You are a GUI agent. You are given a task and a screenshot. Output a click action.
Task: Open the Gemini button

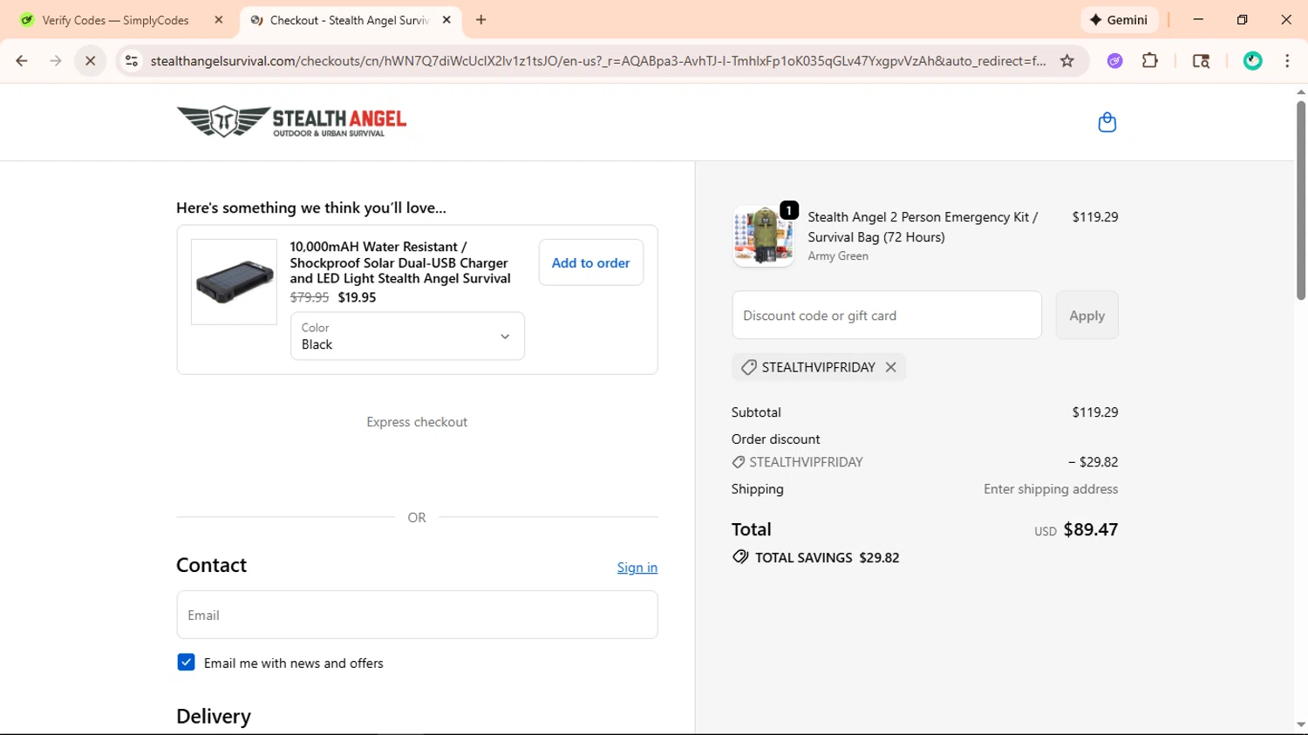[1119, 20]
